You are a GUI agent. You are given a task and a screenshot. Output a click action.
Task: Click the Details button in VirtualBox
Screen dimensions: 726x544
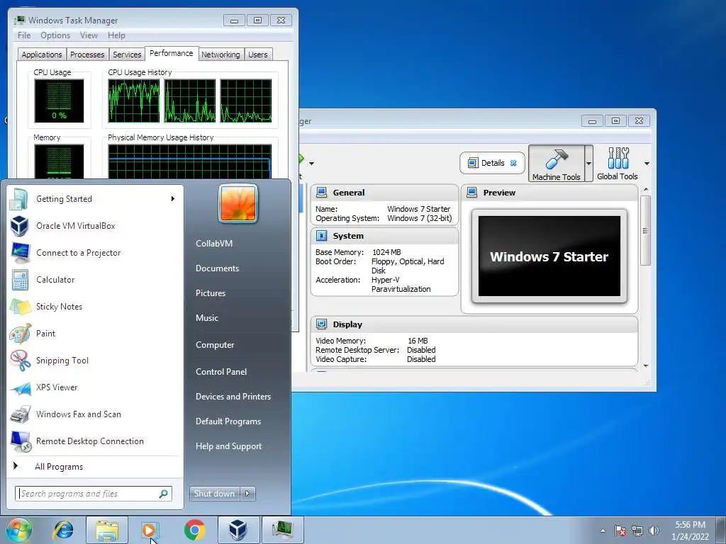pyautogui.click(x=492, y=163)
